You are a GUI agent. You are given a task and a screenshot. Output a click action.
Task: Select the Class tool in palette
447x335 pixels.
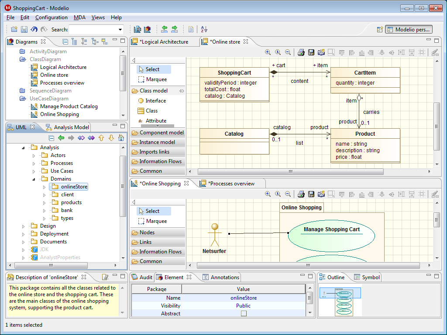tap(148, 110)
